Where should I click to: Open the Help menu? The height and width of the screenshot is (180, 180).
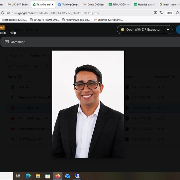[13, 33]
